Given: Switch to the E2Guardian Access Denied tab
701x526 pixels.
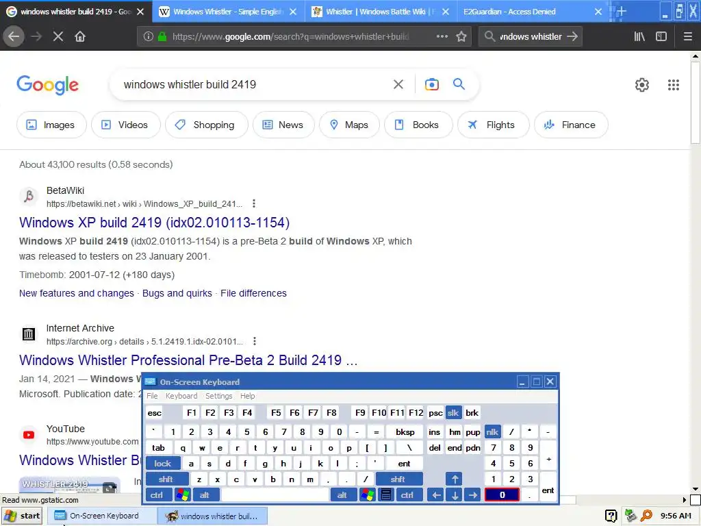Looking at the screenshot, I should 532,12.
